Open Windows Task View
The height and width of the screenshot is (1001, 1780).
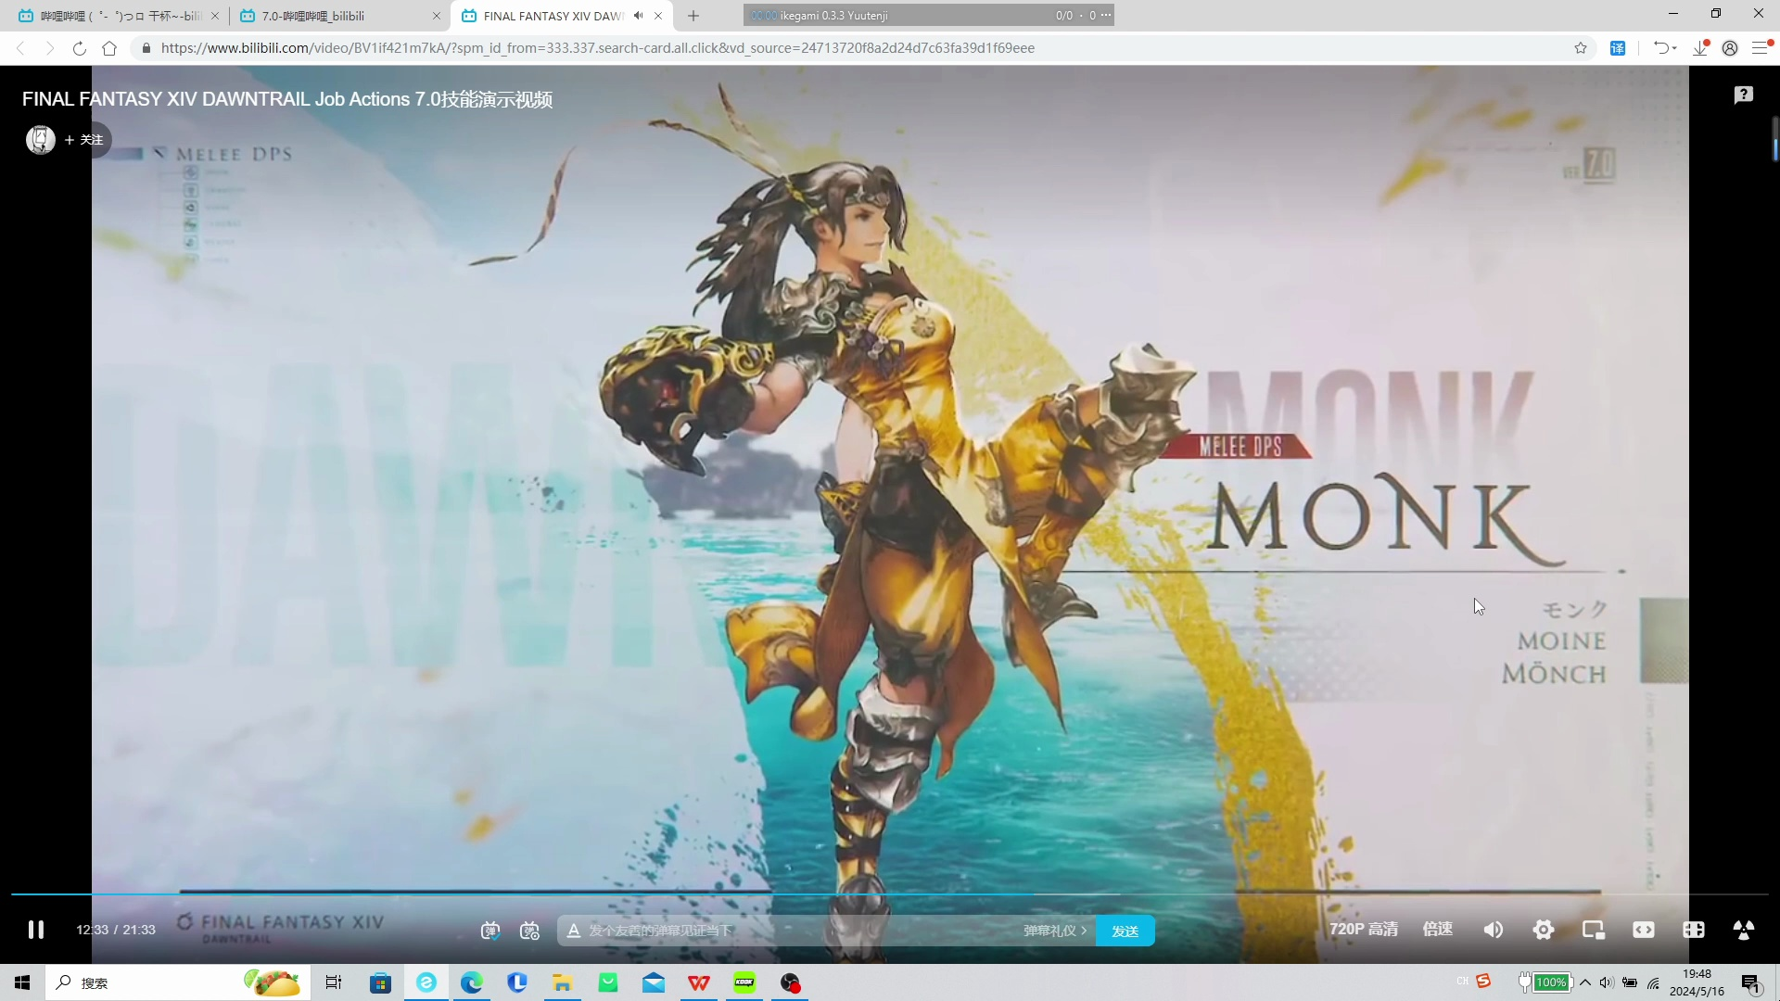(334, 982)
